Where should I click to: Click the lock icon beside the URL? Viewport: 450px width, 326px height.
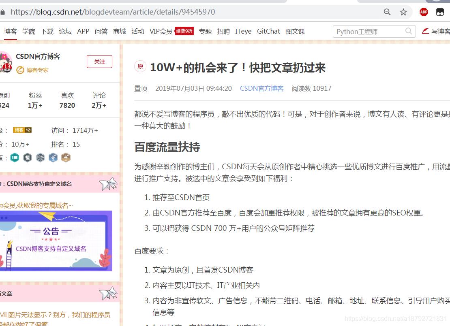pos(2,12)
